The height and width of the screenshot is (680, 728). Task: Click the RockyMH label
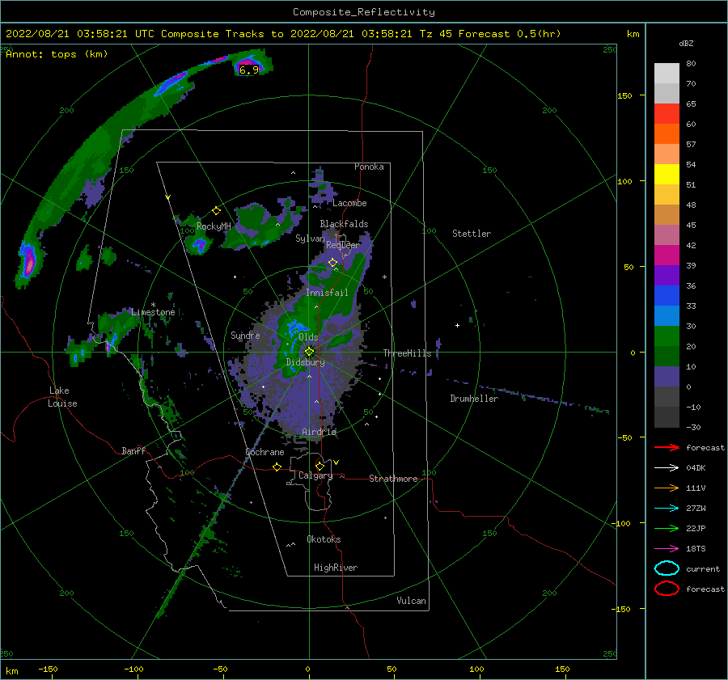point(214,226)
